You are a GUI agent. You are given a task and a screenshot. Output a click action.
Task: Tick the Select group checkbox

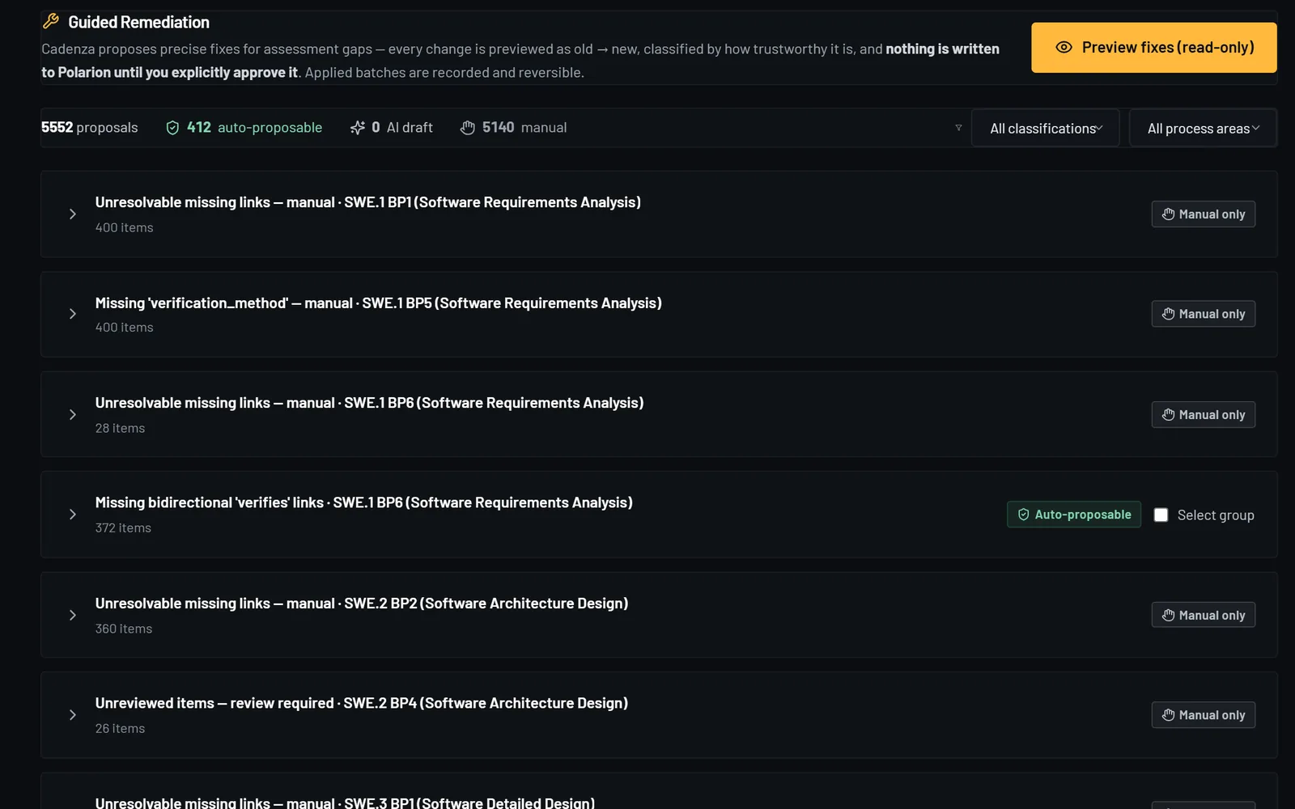coord(1161,515)
